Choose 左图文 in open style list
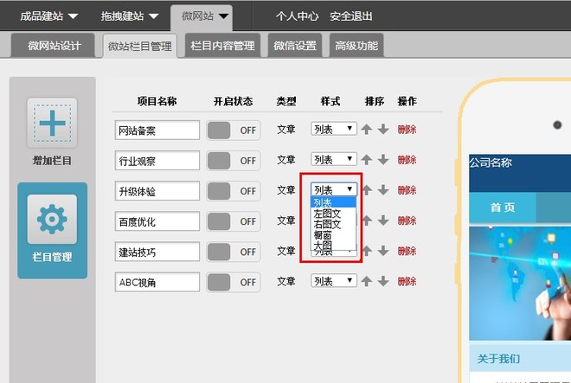Screen dimensions: 571x383 (327, 213)
